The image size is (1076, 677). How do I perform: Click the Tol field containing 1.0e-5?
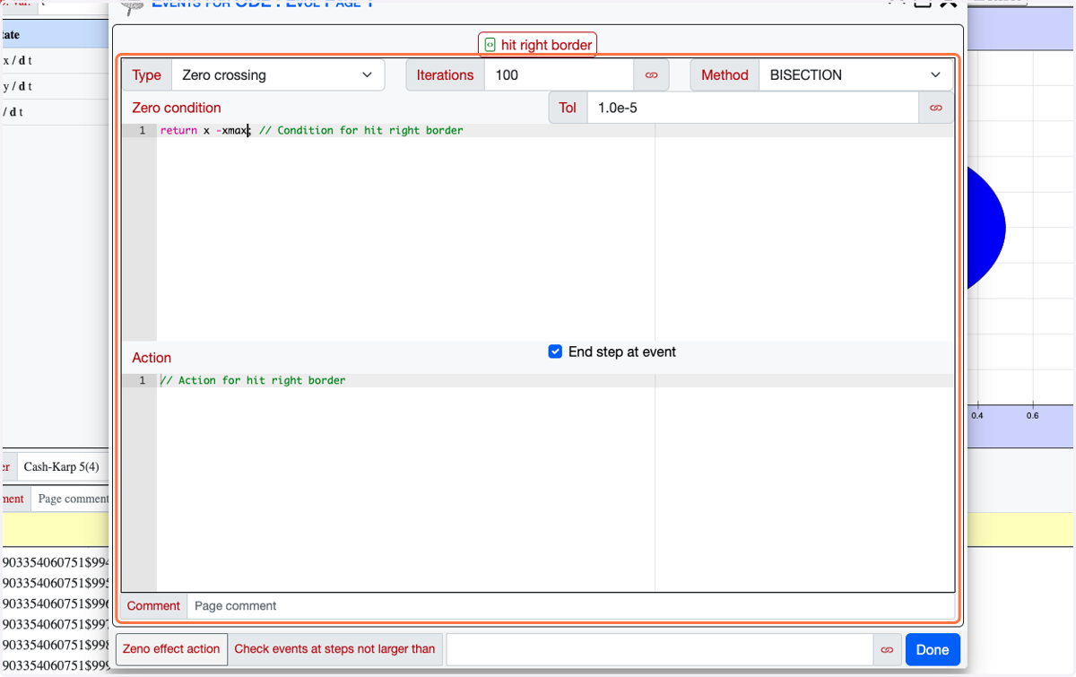[752, 108]
